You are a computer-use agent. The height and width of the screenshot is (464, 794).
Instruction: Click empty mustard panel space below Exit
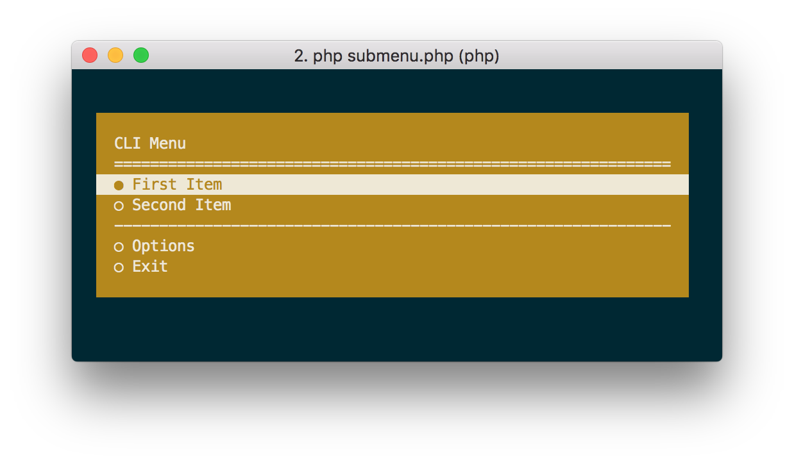coord(393,285)
